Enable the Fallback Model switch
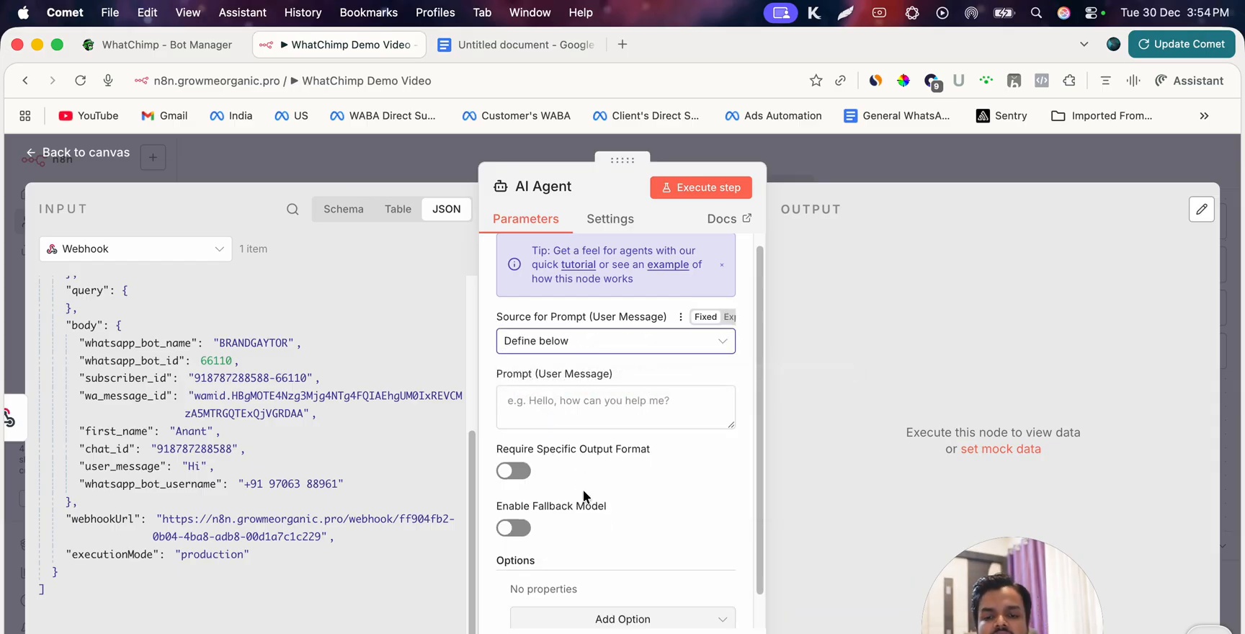This screenshot has height=634, width=1245. 514,528
